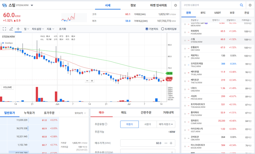
Task: Select the crosshair plus tool
Action: [18, 29]
